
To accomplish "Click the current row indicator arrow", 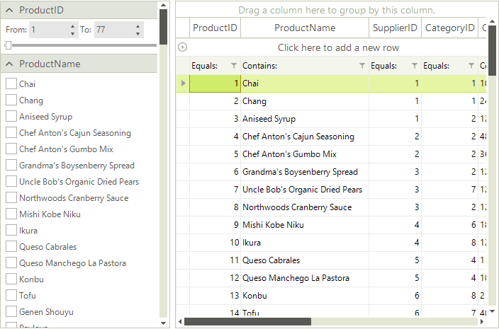I will [x=184, y=83].
